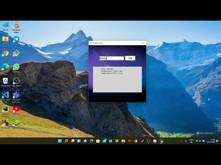Open Widgets from taskbar
The width and height of the screenshot is (221, 165).
79,141
